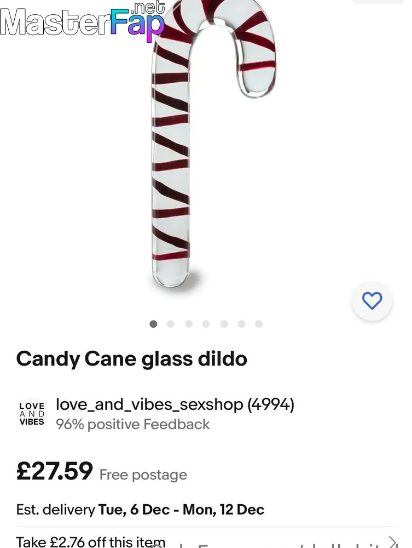The image size is (412, 548).
Task: Add item to watchlist with heart icon
Action: [x=372, y=300]
